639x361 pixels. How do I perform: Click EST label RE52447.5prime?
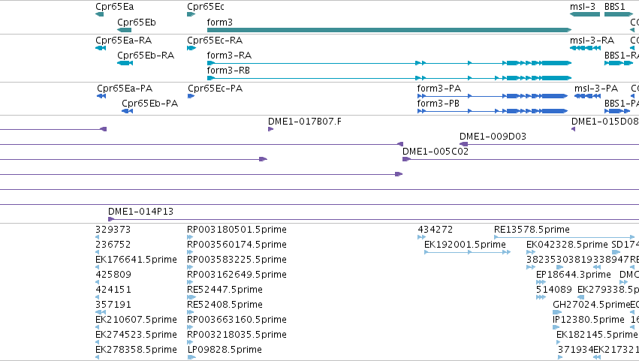[x=225, y=290]
